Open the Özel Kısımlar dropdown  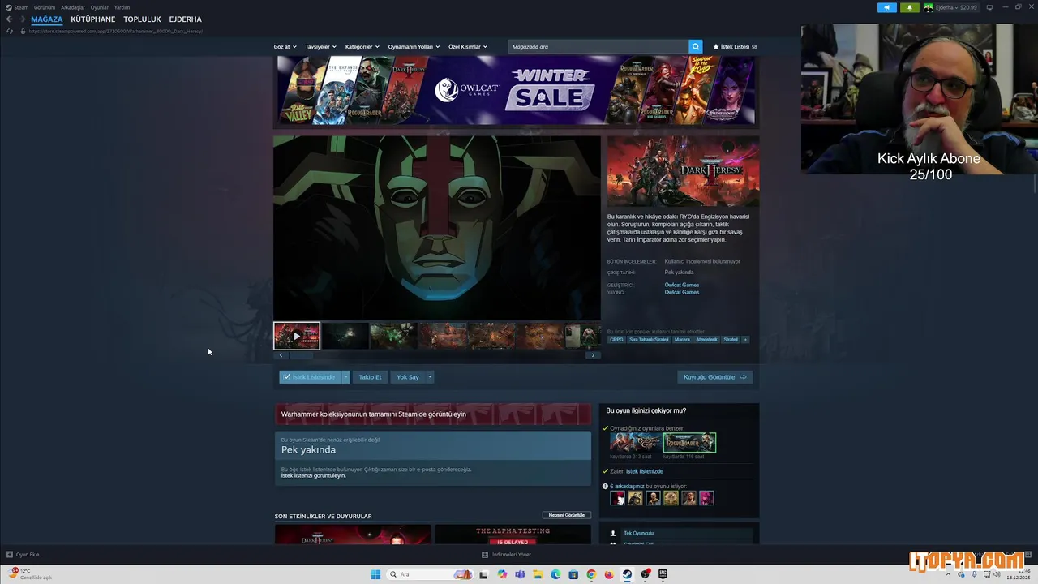468,47
